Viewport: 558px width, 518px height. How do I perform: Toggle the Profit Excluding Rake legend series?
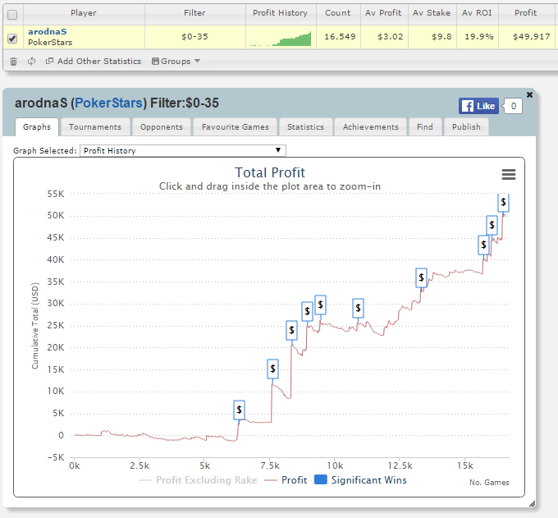click(198, 480)
